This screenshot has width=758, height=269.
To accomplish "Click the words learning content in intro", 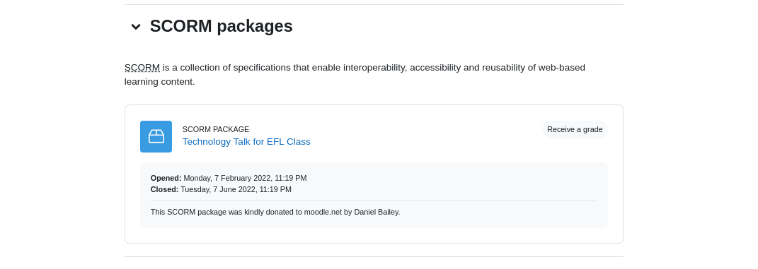I will 159,81.
